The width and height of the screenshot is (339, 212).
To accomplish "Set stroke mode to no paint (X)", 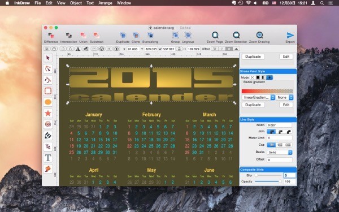I will point(253,77).
